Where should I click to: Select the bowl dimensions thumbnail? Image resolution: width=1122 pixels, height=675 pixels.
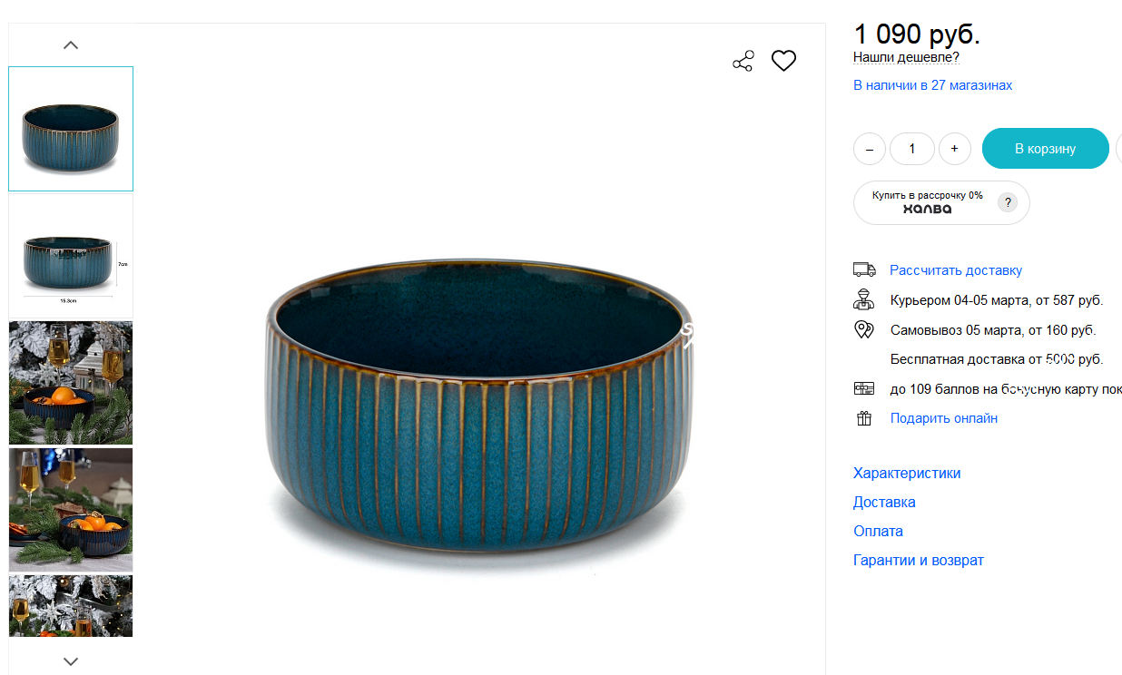(x=71, y=257)
